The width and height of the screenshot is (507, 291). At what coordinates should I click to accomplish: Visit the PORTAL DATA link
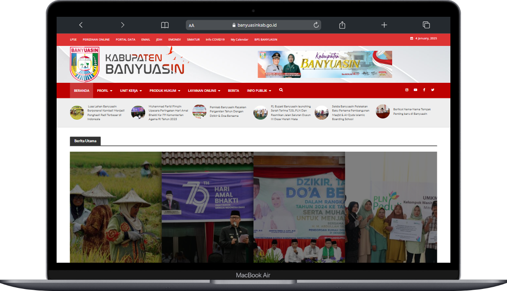coord(126,40)
